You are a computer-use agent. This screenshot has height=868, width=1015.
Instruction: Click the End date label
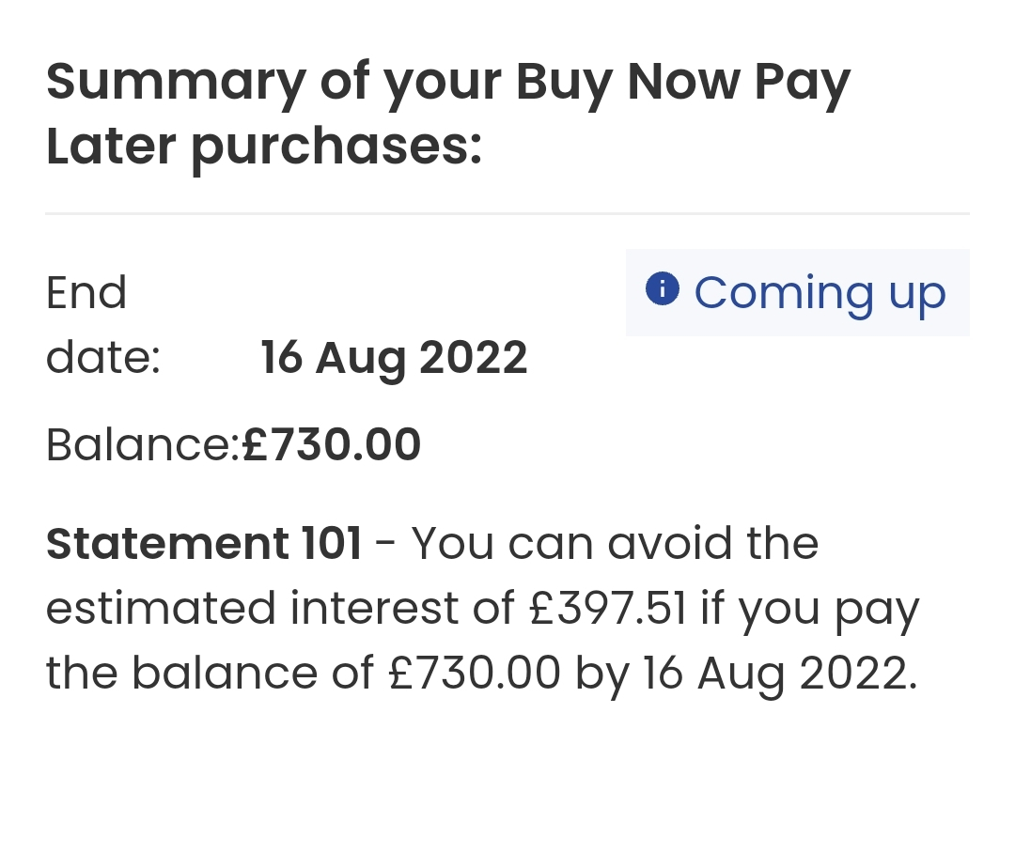tap(103, 325)
